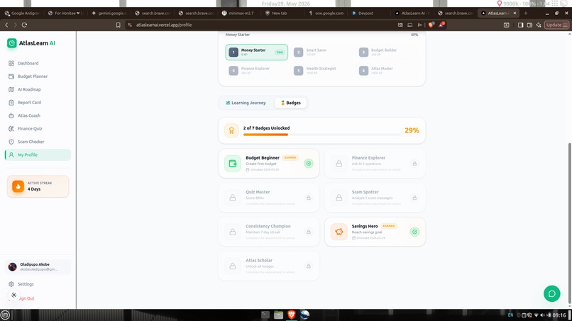The height and width of the screenshot is (321, 572).
Task: Select the Atlas Master level 6 tile
Action: pyautogui.click(x=387, y=70)
